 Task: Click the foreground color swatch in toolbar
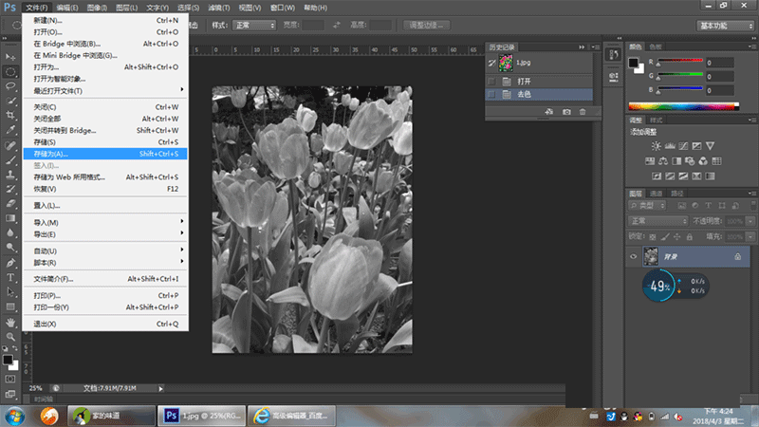(8, 360)
